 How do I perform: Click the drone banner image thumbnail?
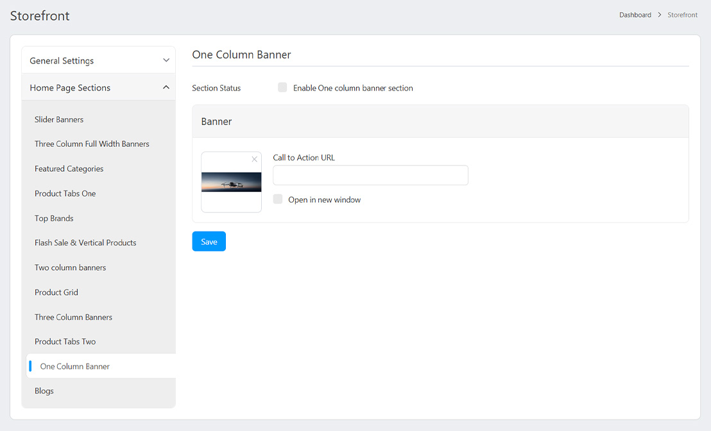coord(231,183)
